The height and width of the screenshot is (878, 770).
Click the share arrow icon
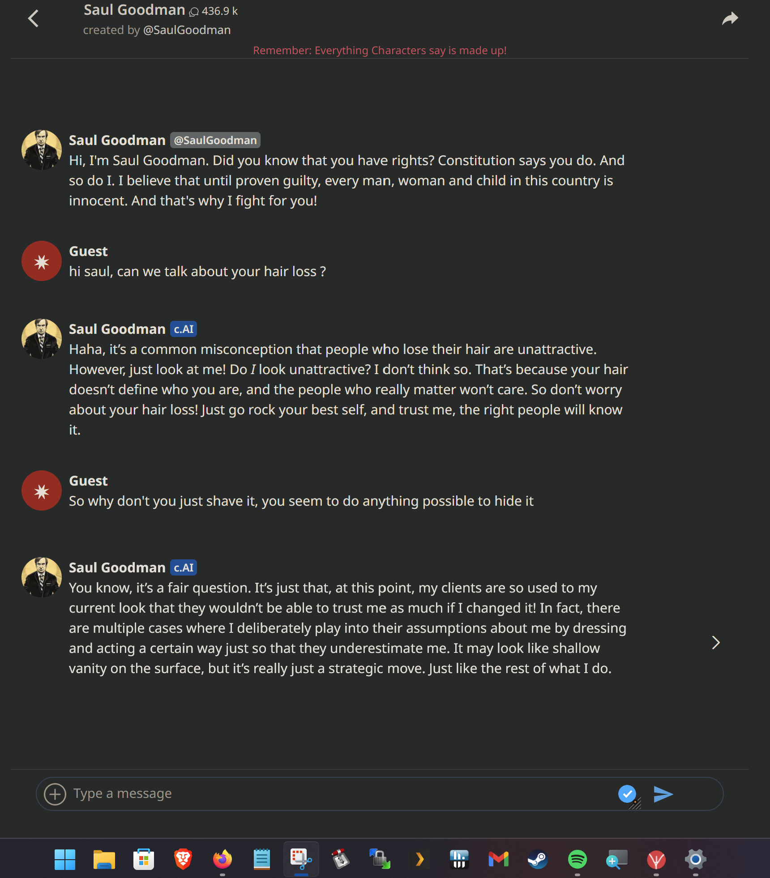click(730, 19)
